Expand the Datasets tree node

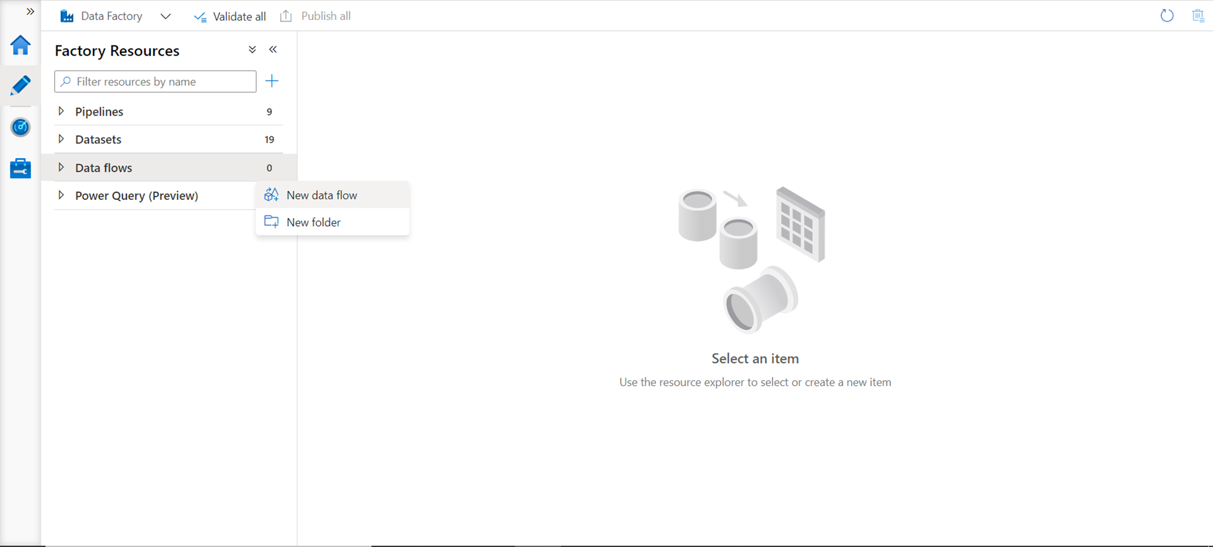(61, 139)
